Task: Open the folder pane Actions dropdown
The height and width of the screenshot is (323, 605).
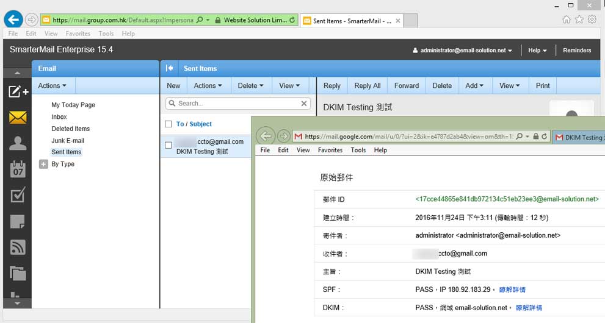Action: coord(52,85)
